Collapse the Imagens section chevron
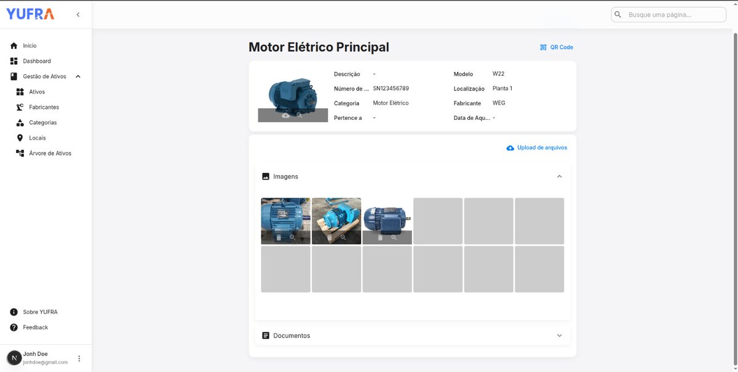The height and width of the screenshot is (372, 738). pos(559,176)
